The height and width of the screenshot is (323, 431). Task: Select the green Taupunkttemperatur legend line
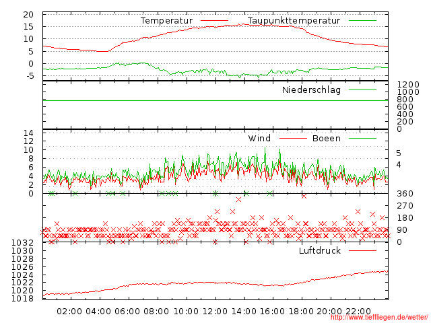(x=362, y=21)
